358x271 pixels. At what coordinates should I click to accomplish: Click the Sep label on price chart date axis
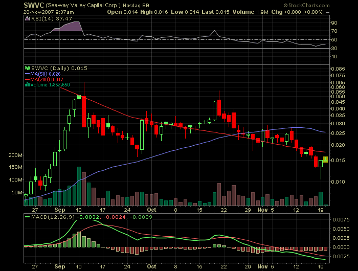(x=60, y=210)
